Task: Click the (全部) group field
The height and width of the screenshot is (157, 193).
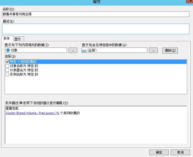Action: coord(114,50)
